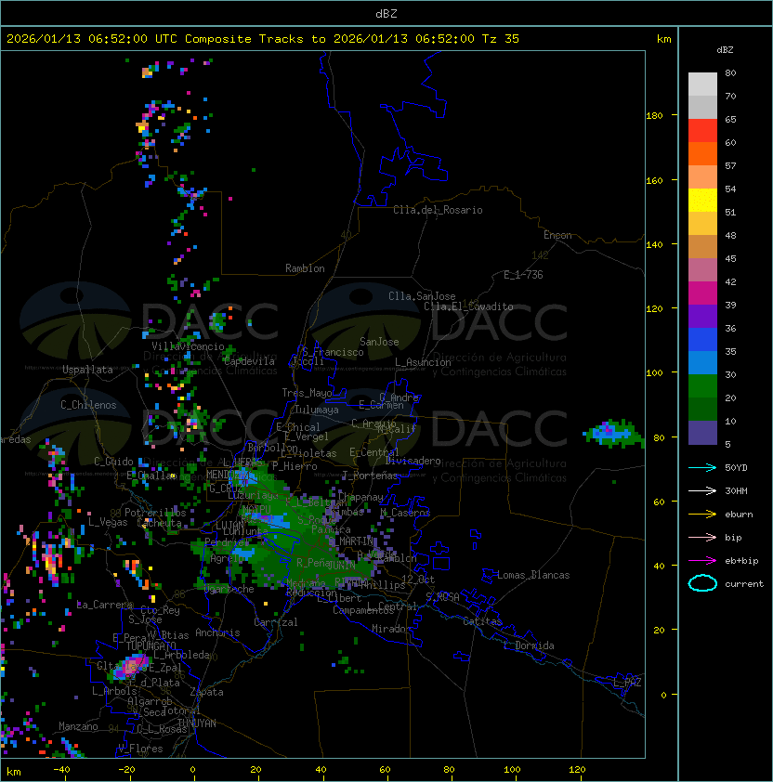Click the 'E_1-736' map label
Image resolution: width=773 pixels, height=782 pixels.
coord(523,275)
